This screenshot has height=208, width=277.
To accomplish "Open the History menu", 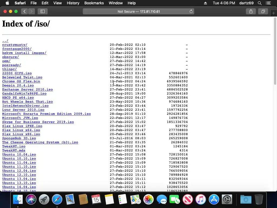I will pyautogui.click(x=73, y=3).
